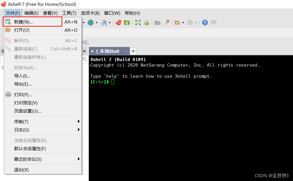The height and width of the screenshot is (181, 293).
Task: Choose 退出(X) to exit Xshell
Action: [x=43, y=170]
